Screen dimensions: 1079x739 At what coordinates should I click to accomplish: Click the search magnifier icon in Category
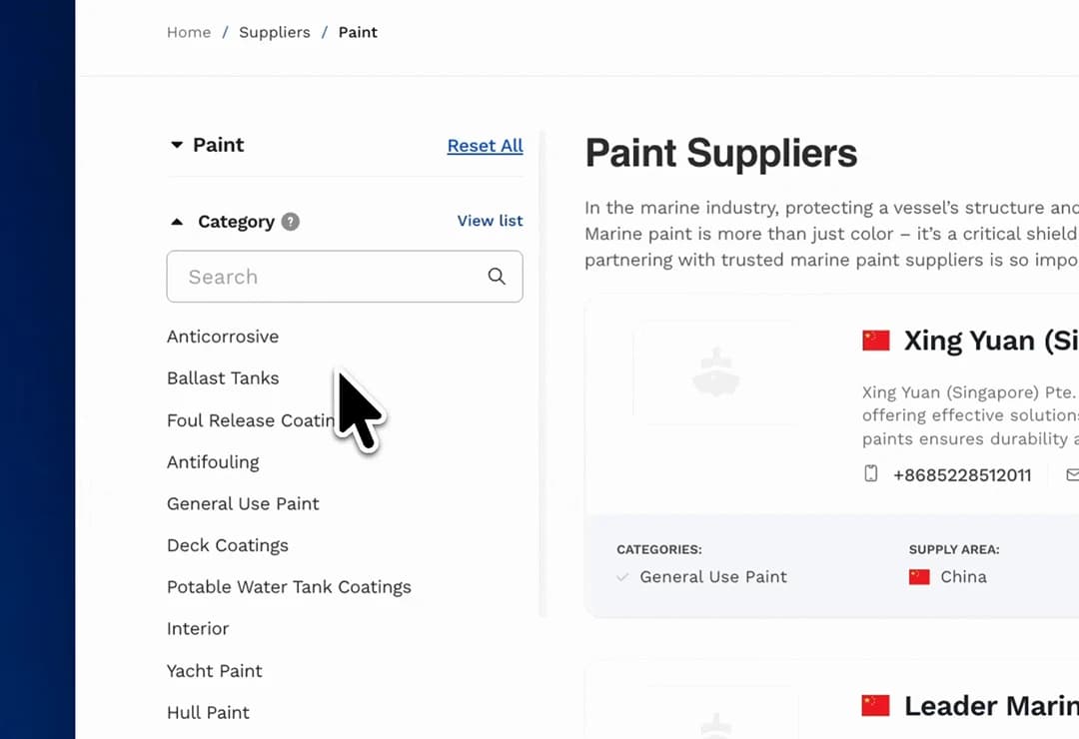pyautogui.click(x=497, y=277)
